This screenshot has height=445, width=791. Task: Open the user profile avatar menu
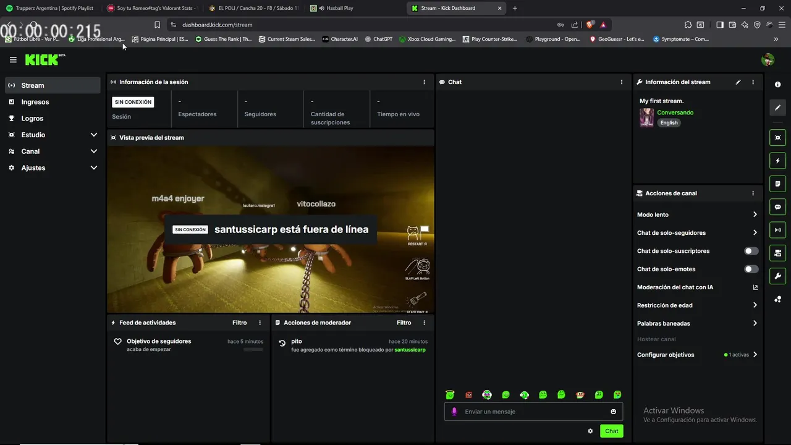click(x=768, y=60)
